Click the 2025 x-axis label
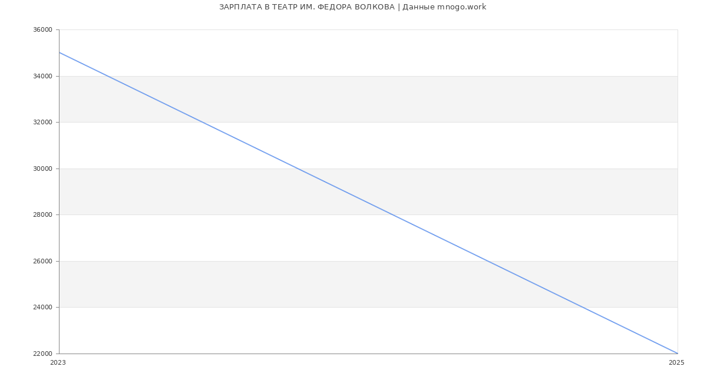The height and width of the screenshot is (383, 707). tap(676, 363)
